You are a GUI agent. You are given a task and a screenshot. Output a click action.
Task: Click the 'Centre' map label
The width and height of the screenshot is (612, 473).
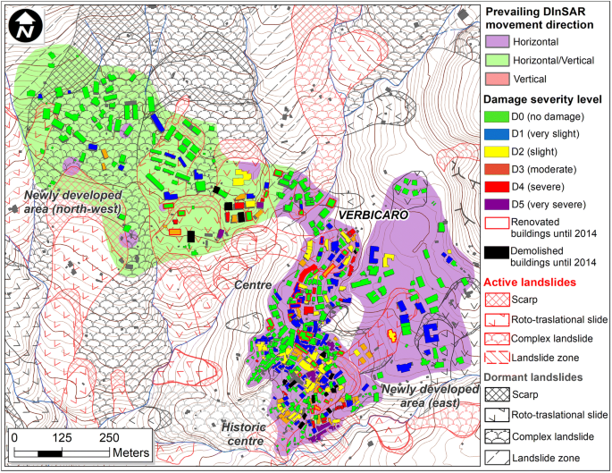(x=253, y=284)
